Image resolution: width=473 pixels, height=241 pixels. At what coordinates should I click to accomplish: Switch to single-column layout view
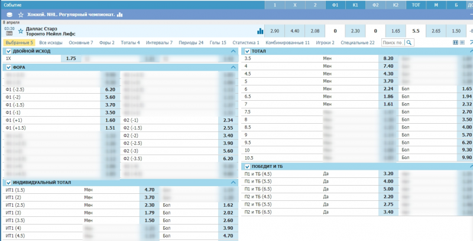click(462, 42)
